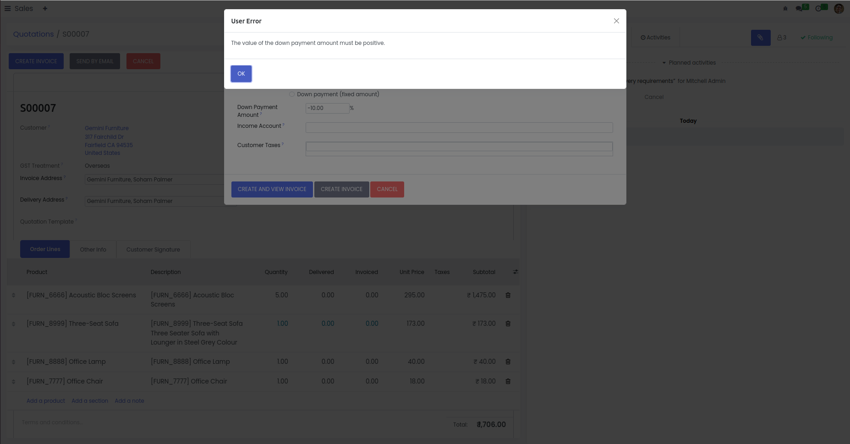Image resolution: width=850 pixels, height=444 pixels.
Task: Collapse the Planned activities section
Action: pos(689,63)
